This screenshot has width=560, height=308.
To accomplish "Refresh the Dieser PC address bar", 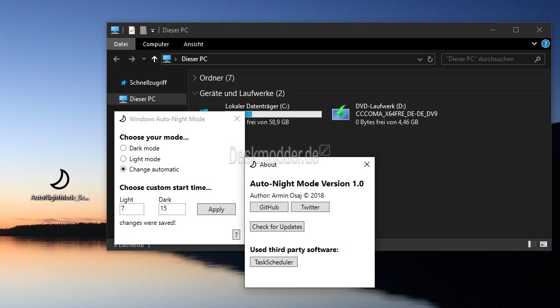I will 430,60.
